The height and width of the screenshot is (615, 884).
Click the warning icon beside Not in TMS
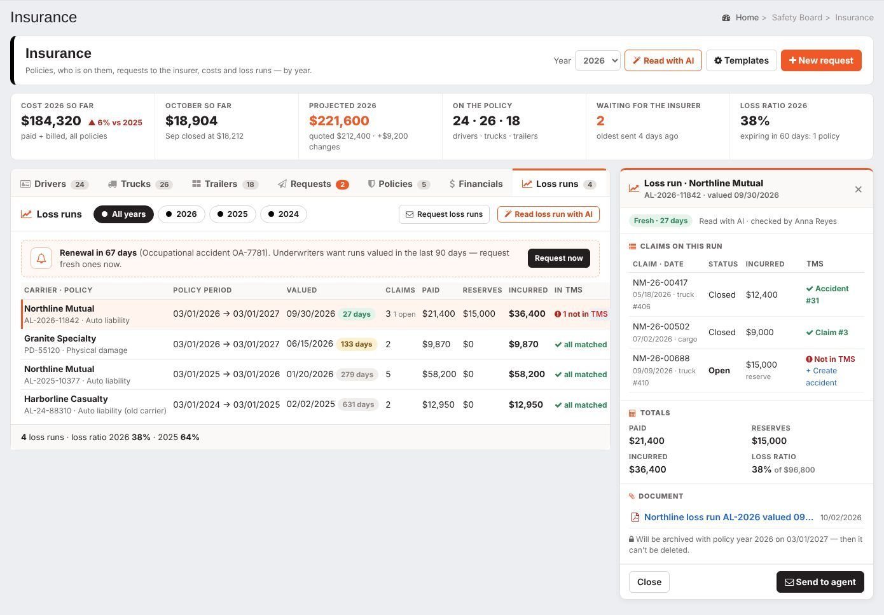(810, 359)
